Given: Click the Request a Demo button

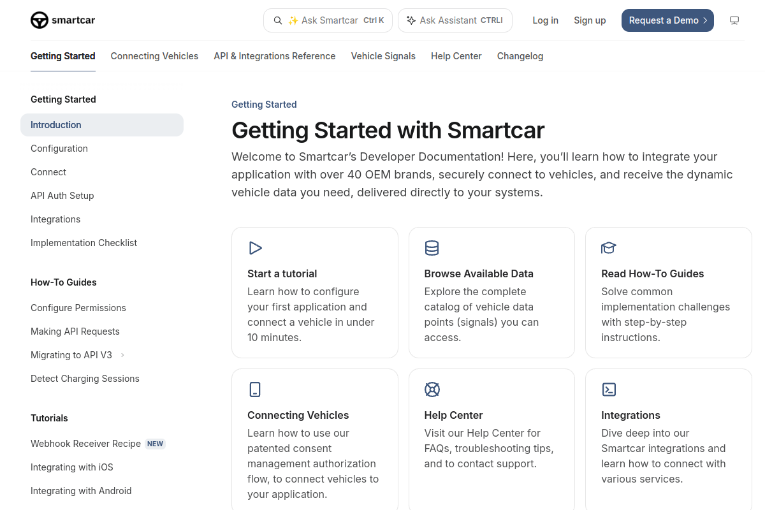Looking at the screenshot, I should [667, 20].
